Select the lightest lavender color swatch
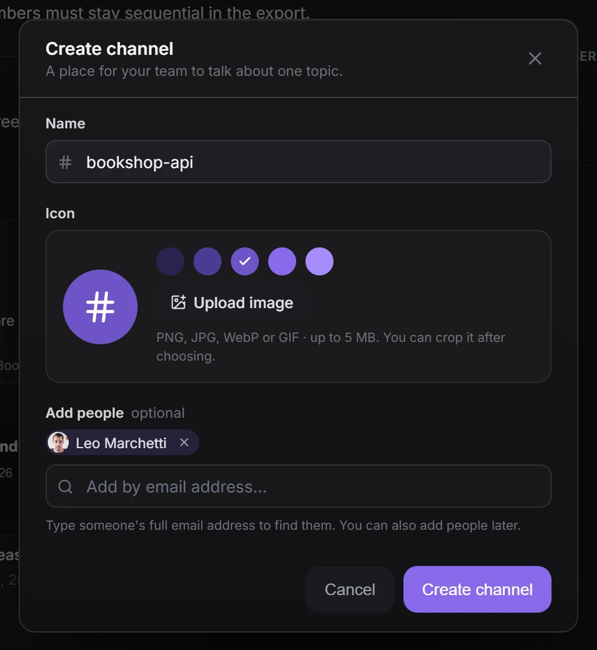Screen dimensions: 597x650 tap(319, 261)
